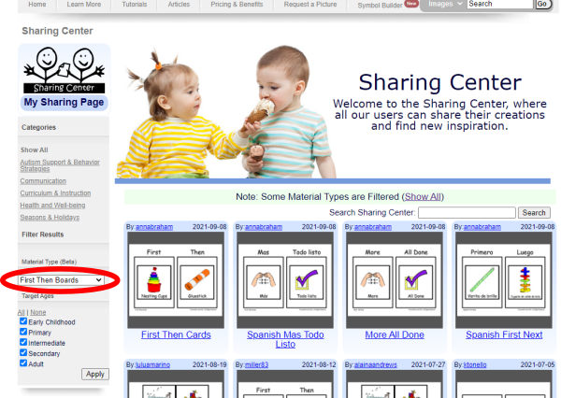Open the Symbol Builder page
This screenshot has width=561, height=398.
380,6
